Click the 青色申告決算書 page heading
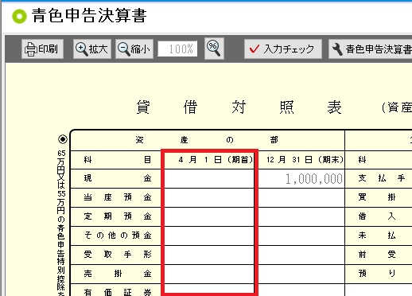Screen dimensions: 412x296 click(89, 16)
